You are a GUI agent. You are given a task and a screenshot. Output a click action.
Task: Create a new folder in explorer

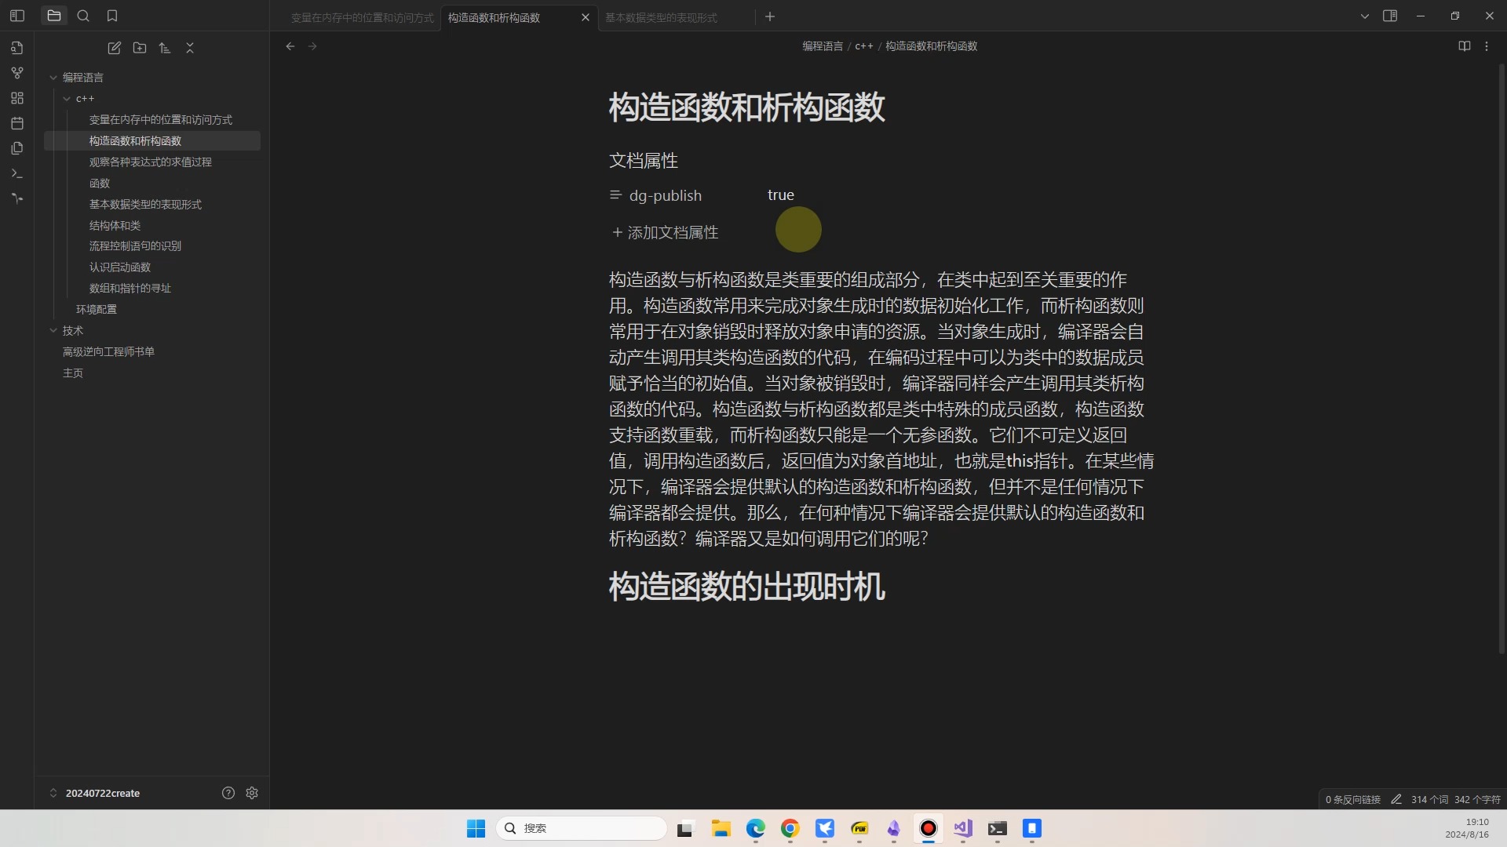(140, 48)
